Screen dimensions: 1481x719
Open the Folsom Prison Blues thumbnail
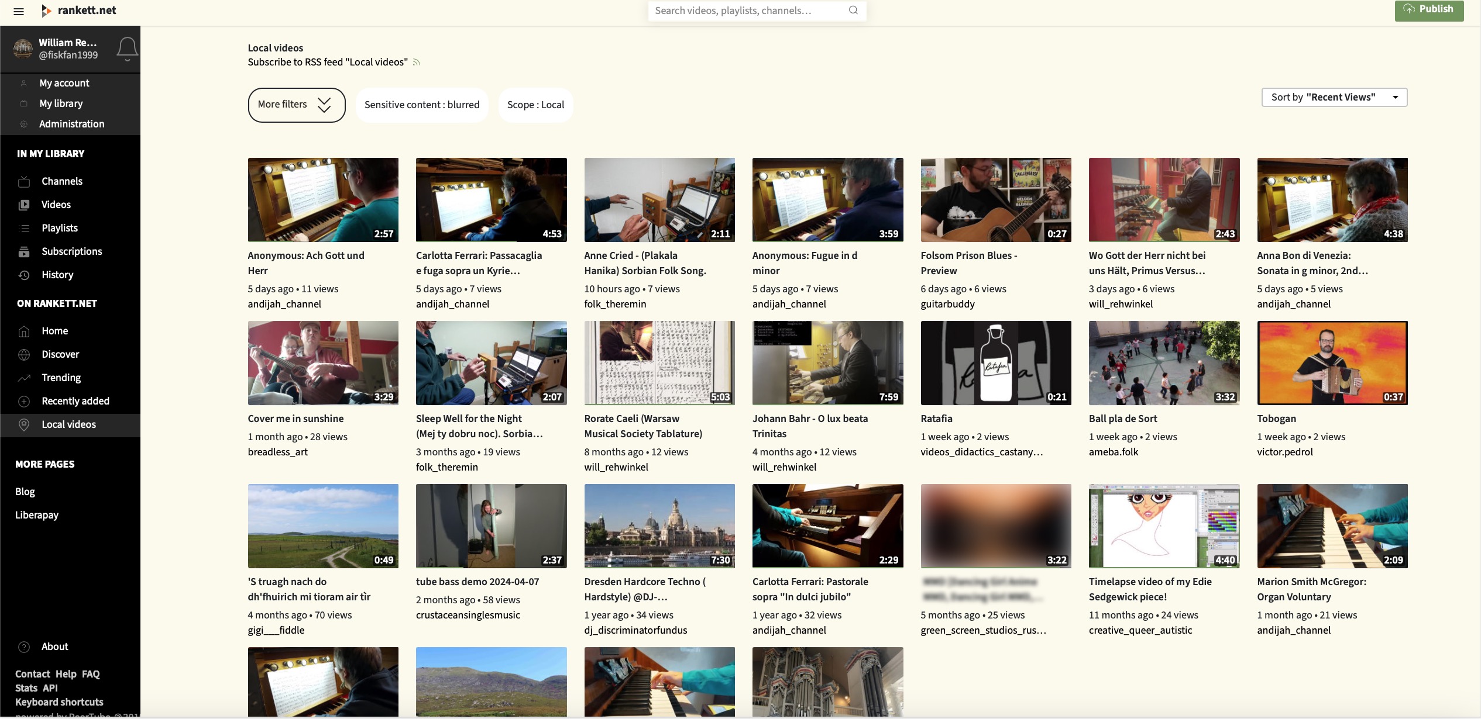point(995,199)
